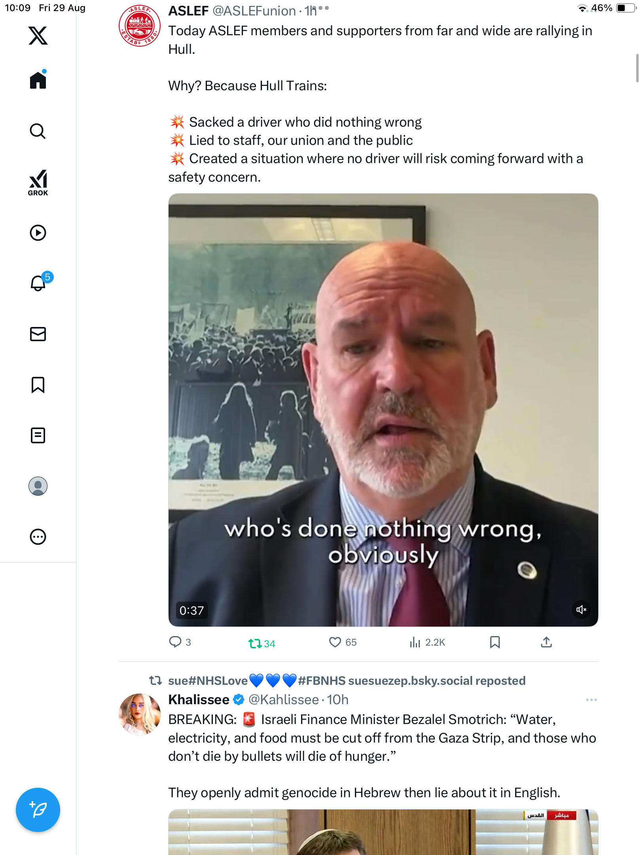This screenshot has height=855, width=641.
Task: Unmute the ASLEF video
Action: [x=581, y=610]
